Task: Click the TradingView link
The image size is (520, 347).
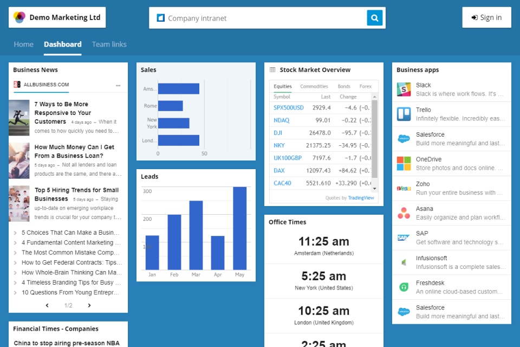Action: pos(361,198)
